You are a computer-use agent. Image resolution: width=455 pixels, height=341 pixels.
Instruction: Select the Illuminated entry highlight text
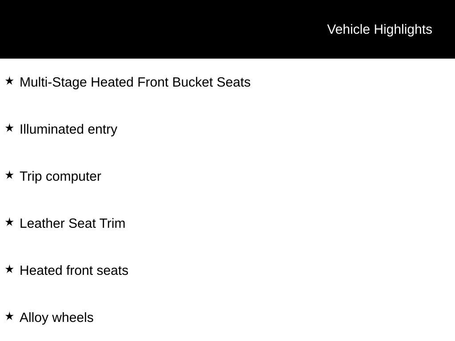(68, 129)
